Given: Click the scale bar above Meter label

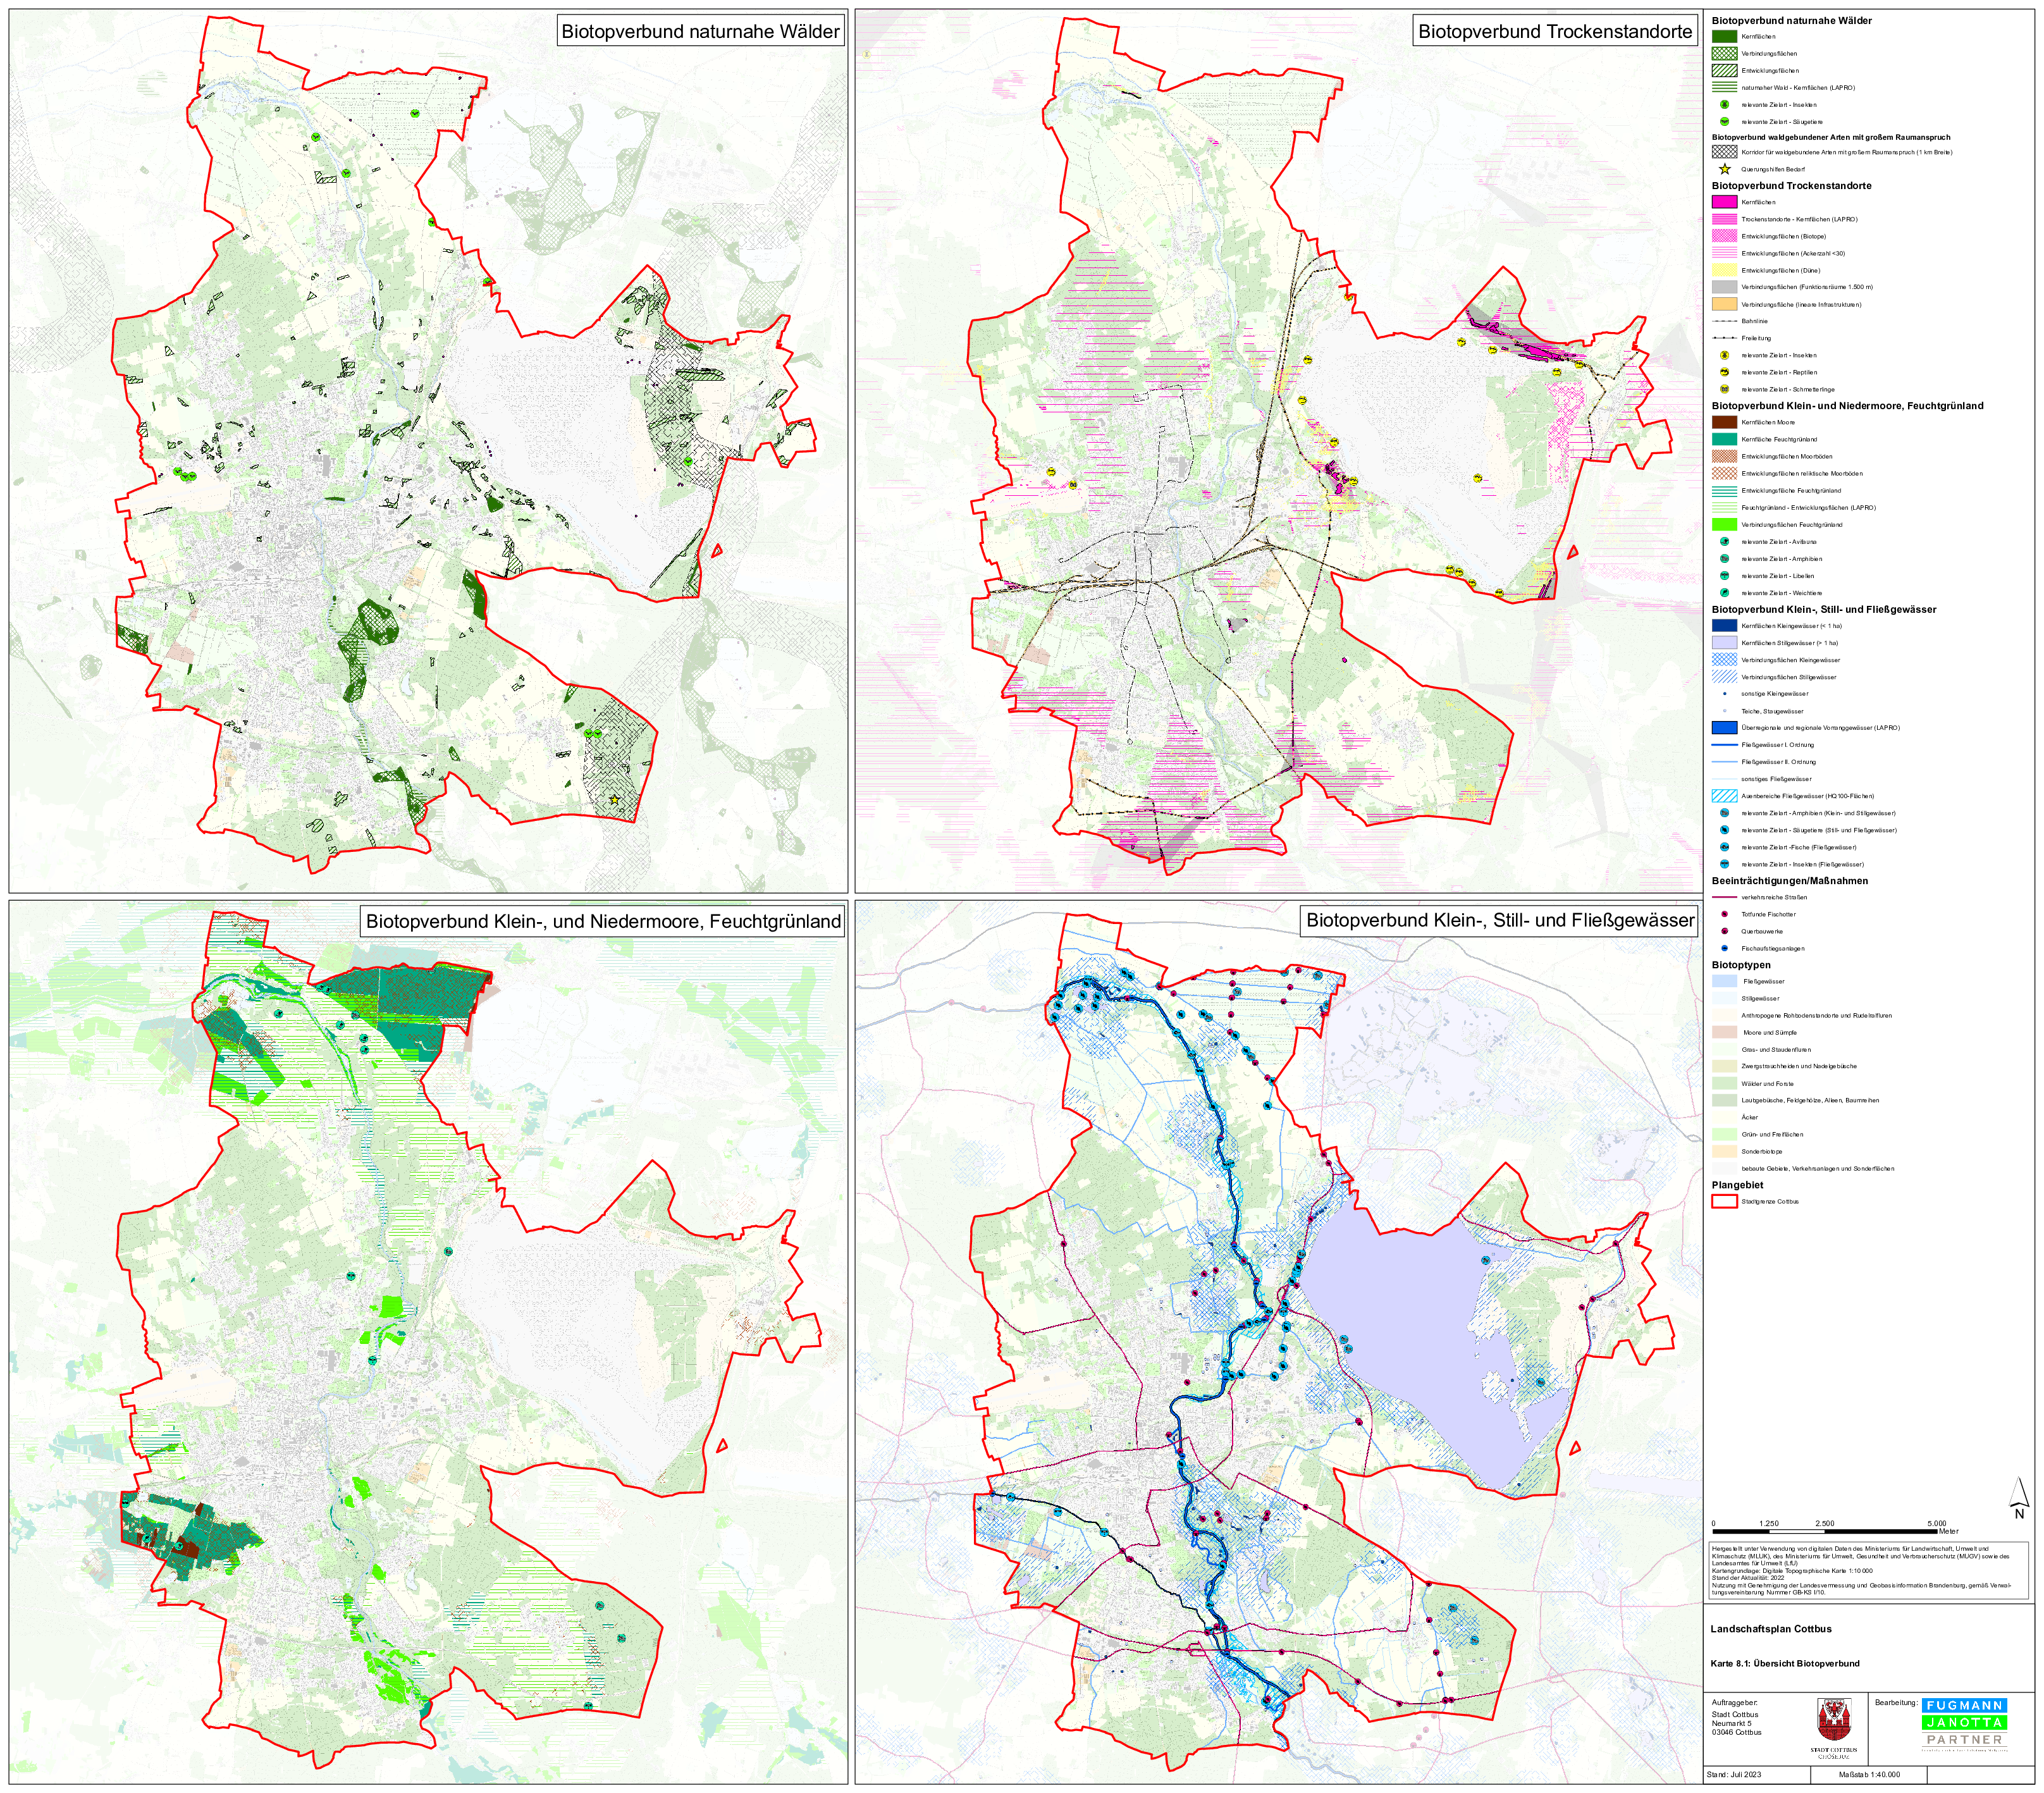Looking at the screenshot, I should click(1825, 1531).
